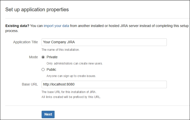Click the blue Next button
The image size is (190, 120).
pyautogui.click(x=48, y=114)
